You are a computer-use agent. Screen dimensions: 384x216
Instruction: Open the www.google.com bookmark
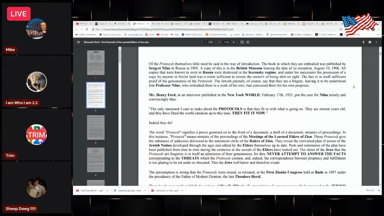point(133,34)
